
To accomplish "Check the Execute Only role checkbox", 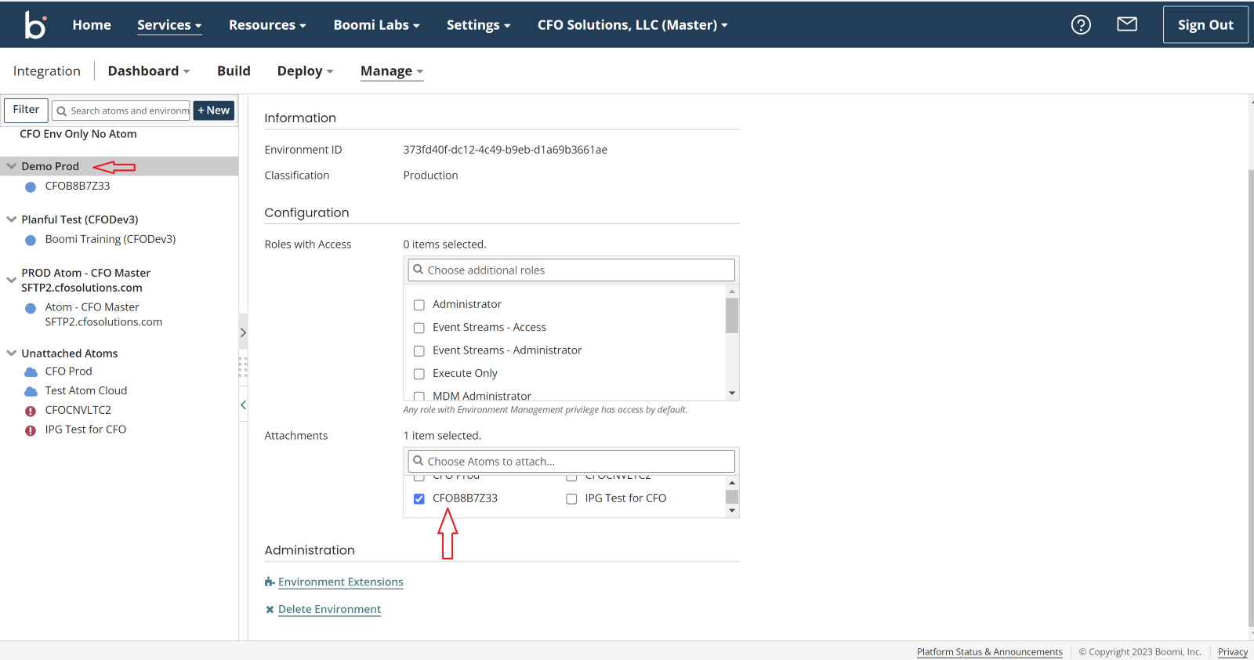I will click(x=419, y=374).
